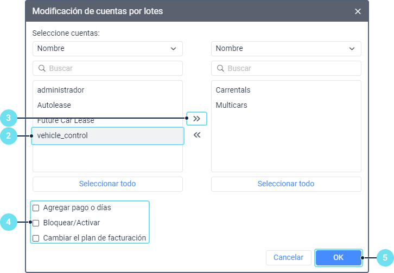Select Autolease in the left list

point(54,105)
